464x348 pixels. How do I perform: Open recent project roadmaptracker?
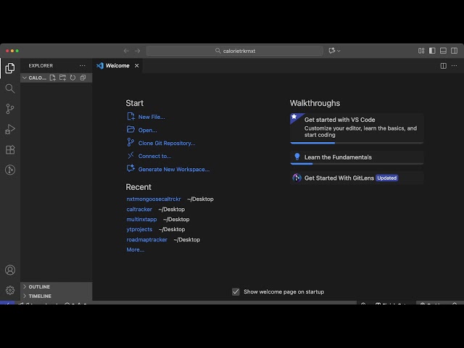tap(146, 239)
